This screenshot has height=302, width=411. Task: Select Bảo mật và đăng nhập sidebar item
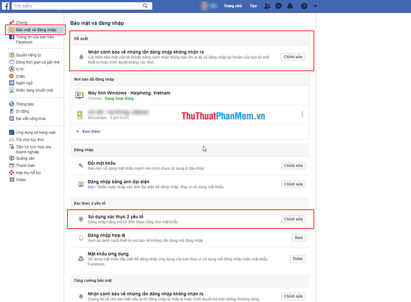coord(36,29)
